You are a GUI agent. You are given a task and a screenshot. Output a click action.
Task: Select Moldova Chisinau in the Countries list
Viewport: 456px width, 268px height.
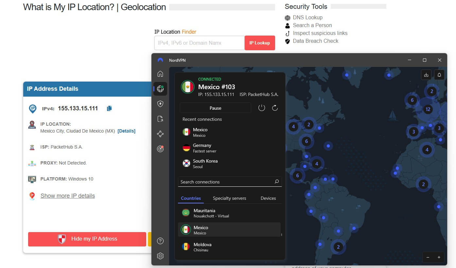tap(229, 247)
